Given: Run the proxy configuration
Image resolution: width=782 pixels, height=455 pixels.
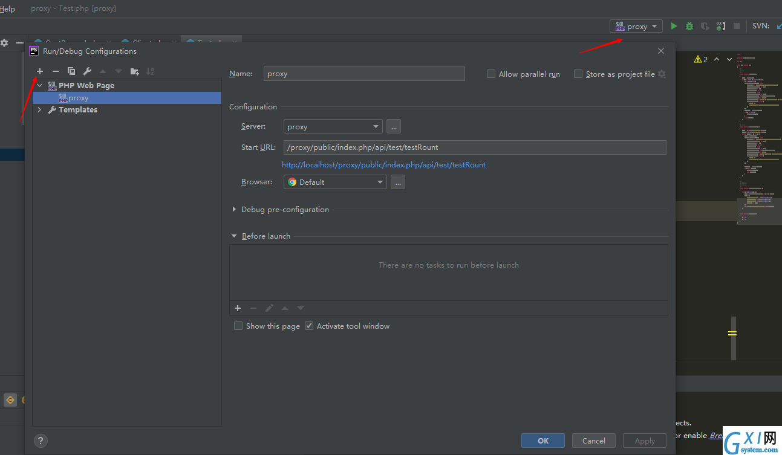Looking at the screenshot, I should click(x=674, y=26).
